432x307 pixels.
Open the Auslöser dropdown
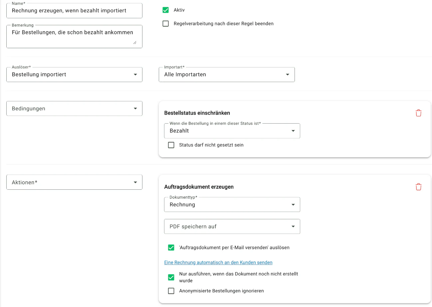pyautogui.click(x=74, y=74)
